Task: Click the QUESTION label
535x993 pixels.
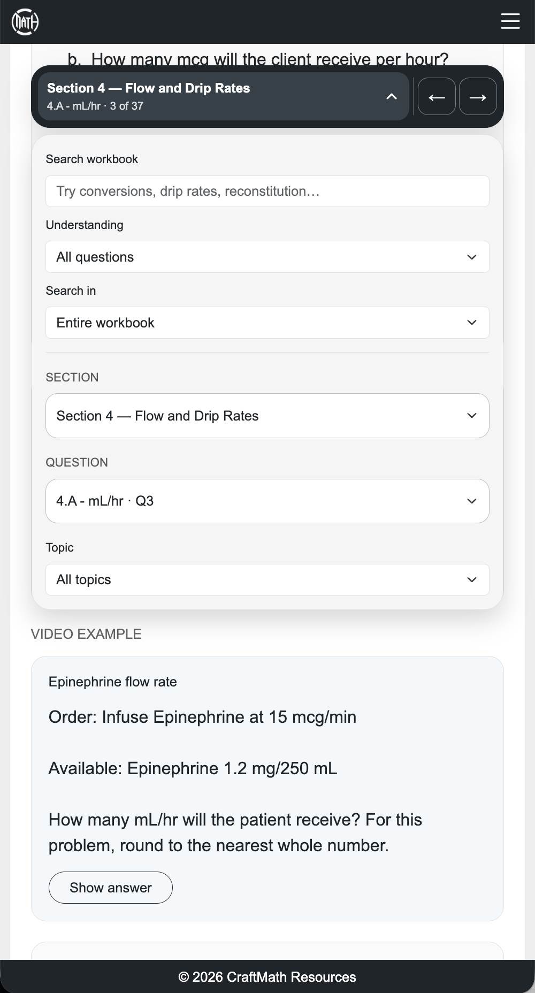Action: click(x=77, y=462)
